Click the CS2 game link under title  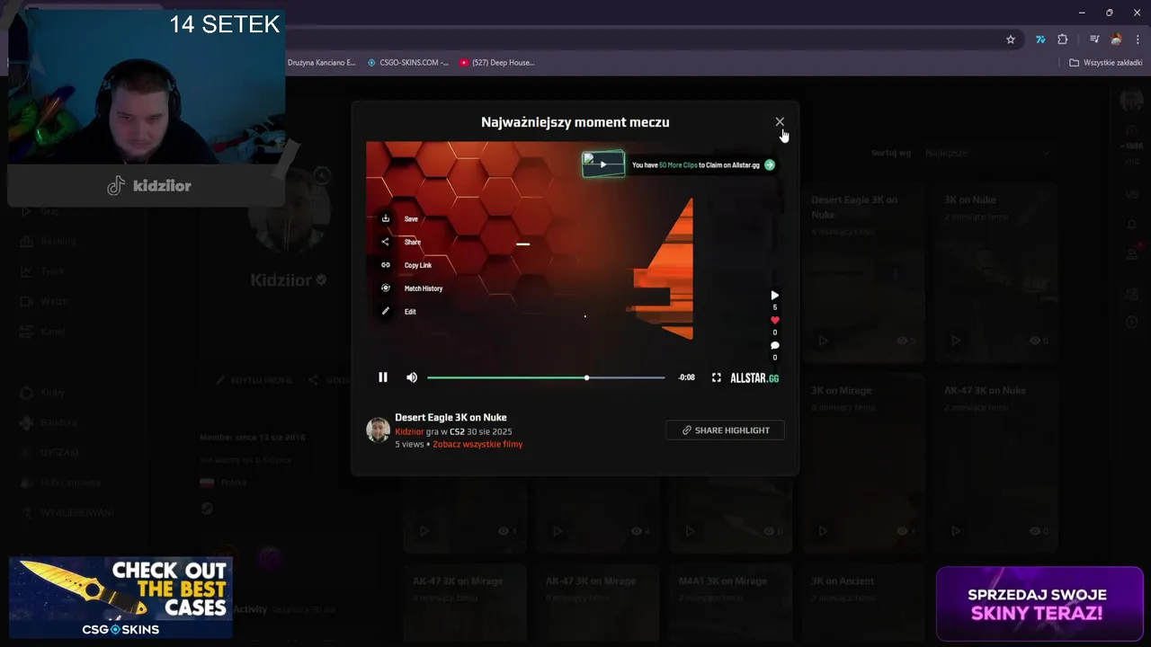click(457, 431)
